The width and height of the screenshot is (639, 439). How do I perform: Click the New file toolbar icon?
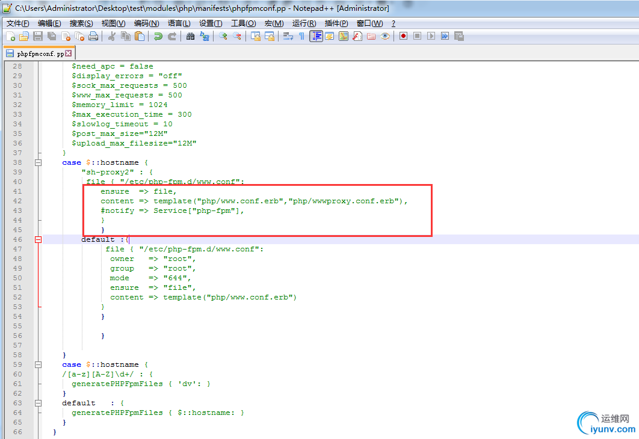10,36
